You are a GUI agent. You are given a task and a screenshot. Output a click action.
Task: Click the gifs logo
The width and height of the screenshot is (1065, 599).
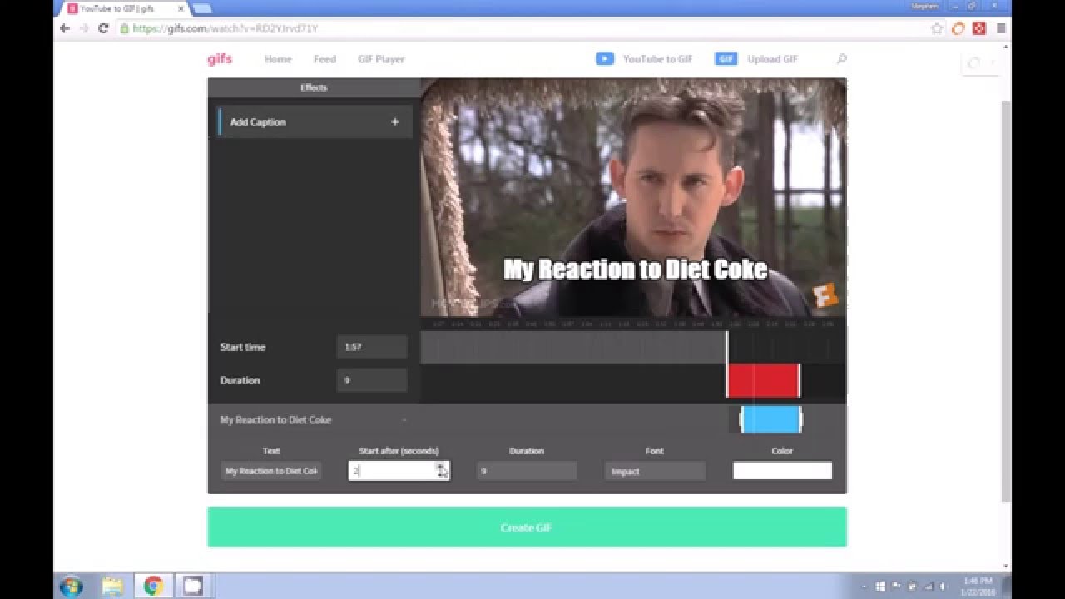point(220,59)
